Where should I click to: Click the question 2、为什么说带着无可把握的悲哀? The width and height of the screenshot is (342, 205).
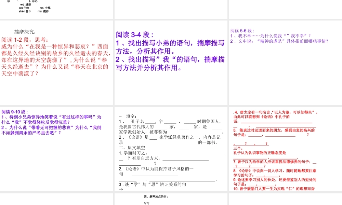[51, 127]
